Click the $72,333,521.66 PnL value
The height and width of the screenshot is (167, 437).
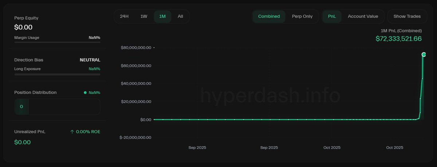point(399,39)
